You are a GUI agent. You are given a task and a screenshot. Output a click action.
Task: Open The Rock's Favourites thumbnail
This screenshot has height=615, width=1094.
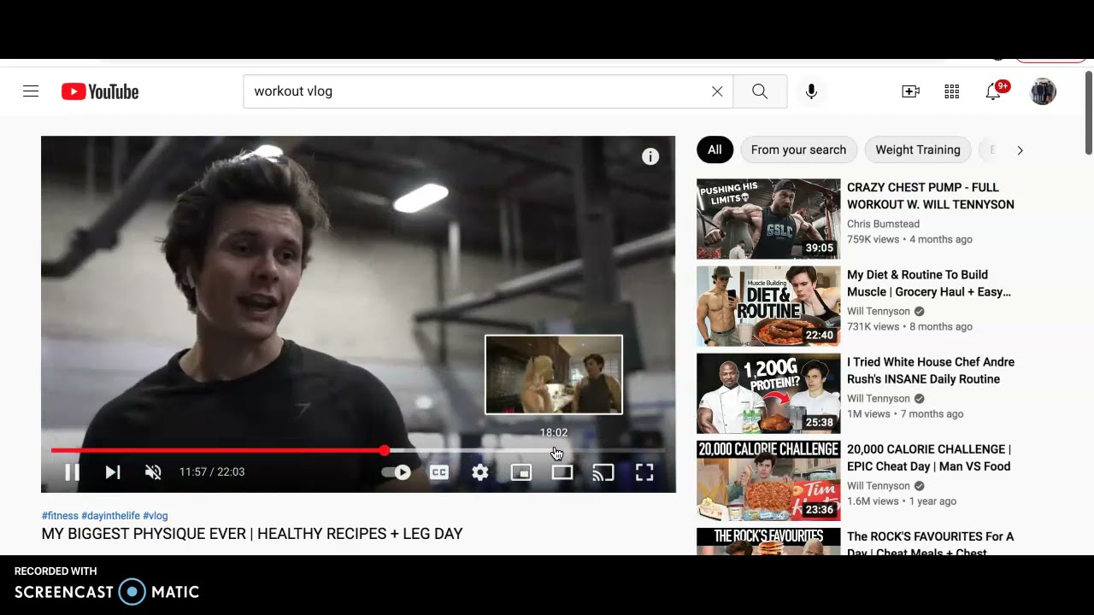(x=768, y=542)
